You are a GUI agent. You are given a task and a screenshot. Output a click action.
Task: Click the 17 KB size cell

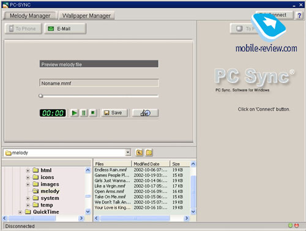coord(177,186)
